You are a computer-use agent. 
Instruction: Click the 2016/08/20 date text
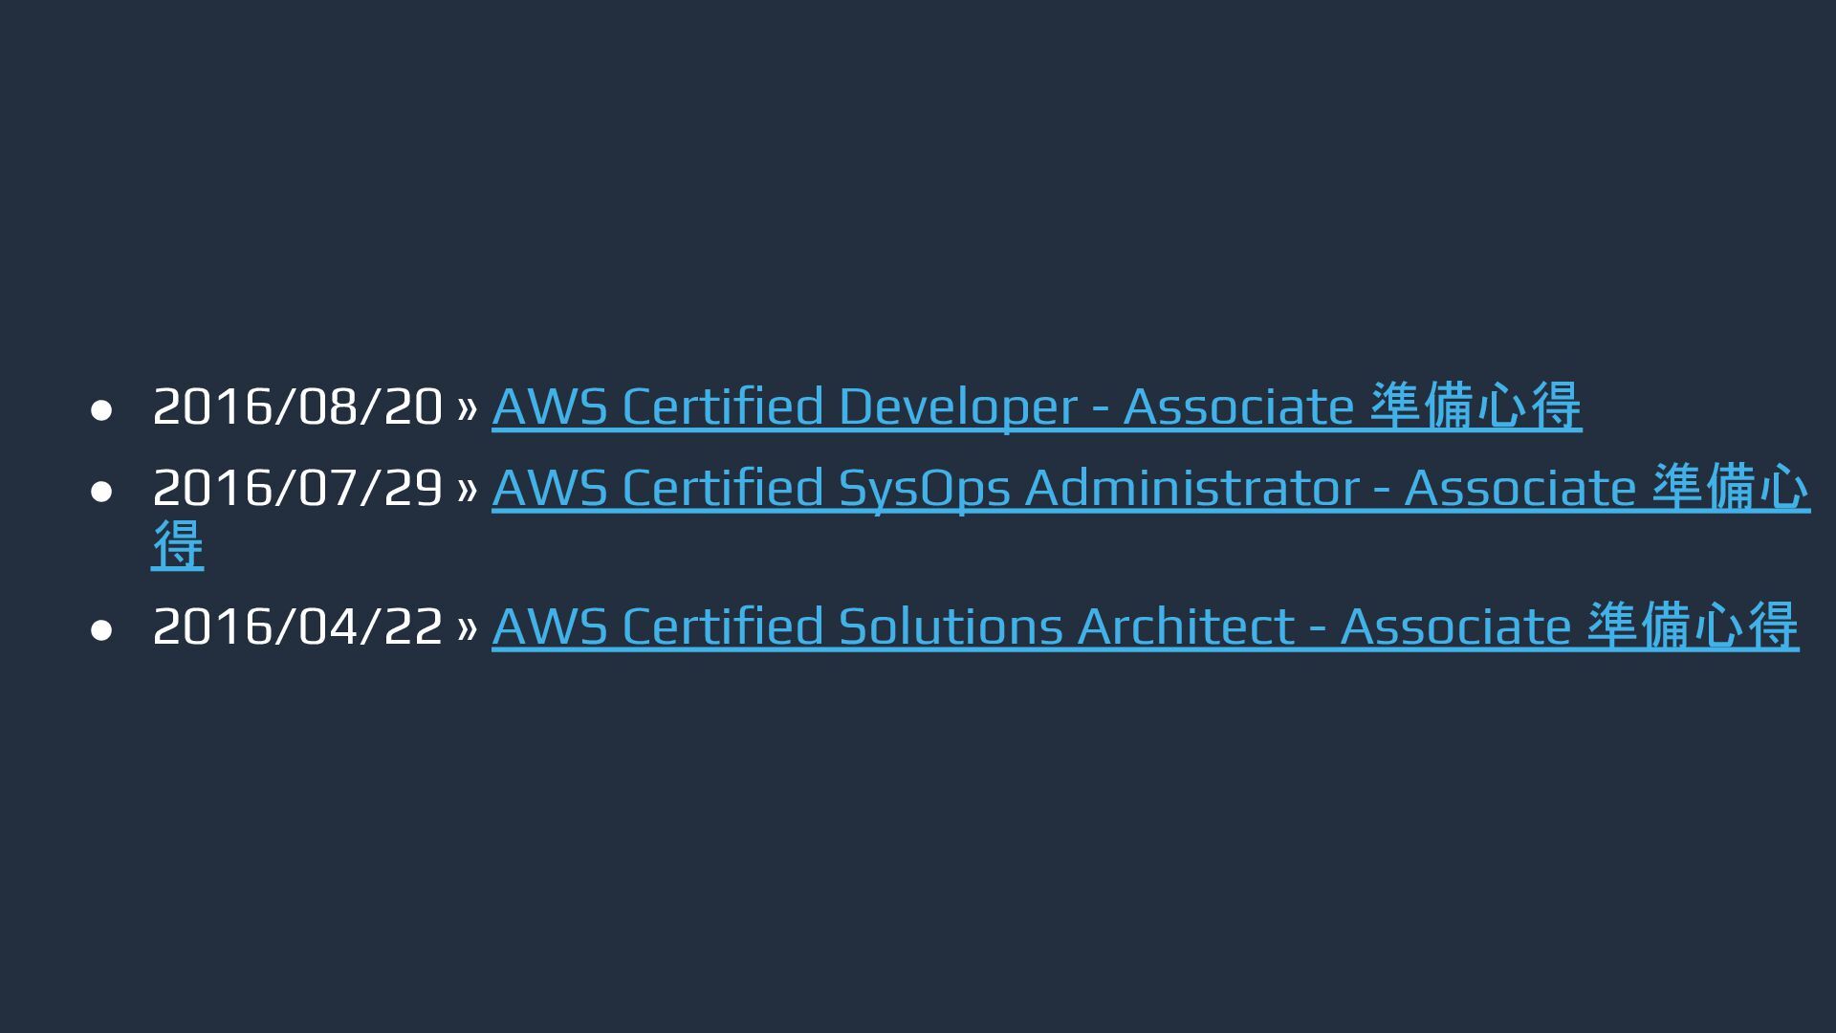297,407
